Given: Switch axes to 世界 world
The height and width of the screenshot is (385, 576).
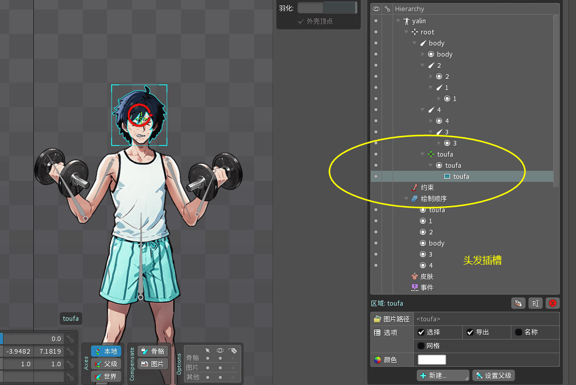Looking at the screenshot, I should pos(106,376).
